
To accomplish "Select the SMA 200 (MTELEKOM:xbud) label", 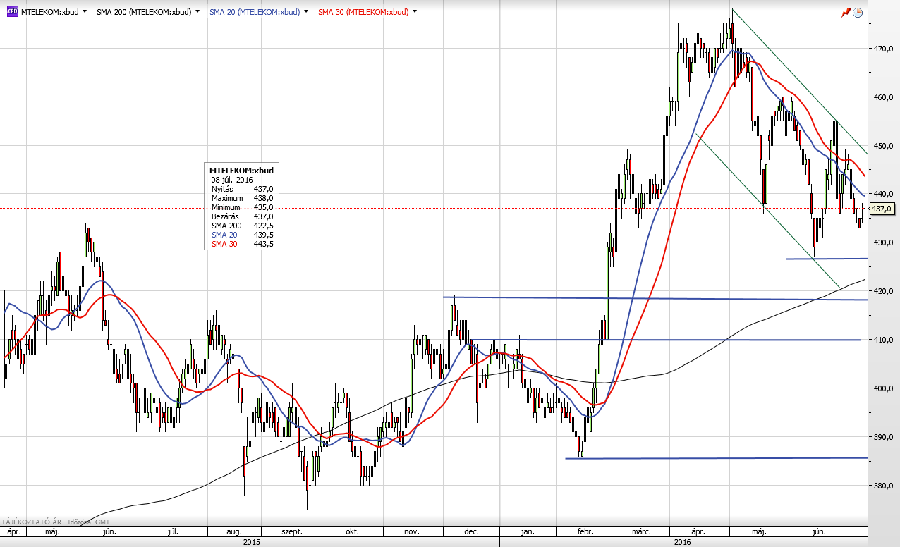I will click(x=144, y=12).
